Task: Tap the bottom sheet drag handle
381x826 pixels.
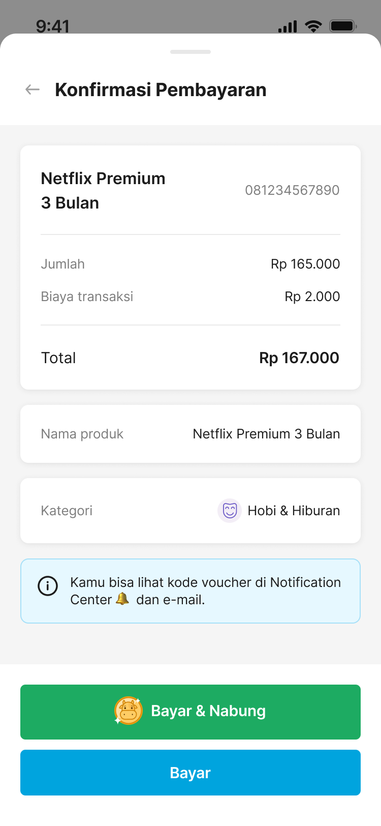Action: 190,52
